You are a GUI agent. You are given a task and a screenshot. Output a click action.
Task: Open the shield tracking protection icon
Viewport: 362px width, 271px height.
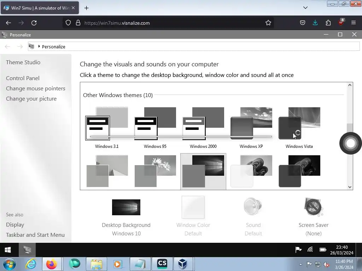(68, 23)
